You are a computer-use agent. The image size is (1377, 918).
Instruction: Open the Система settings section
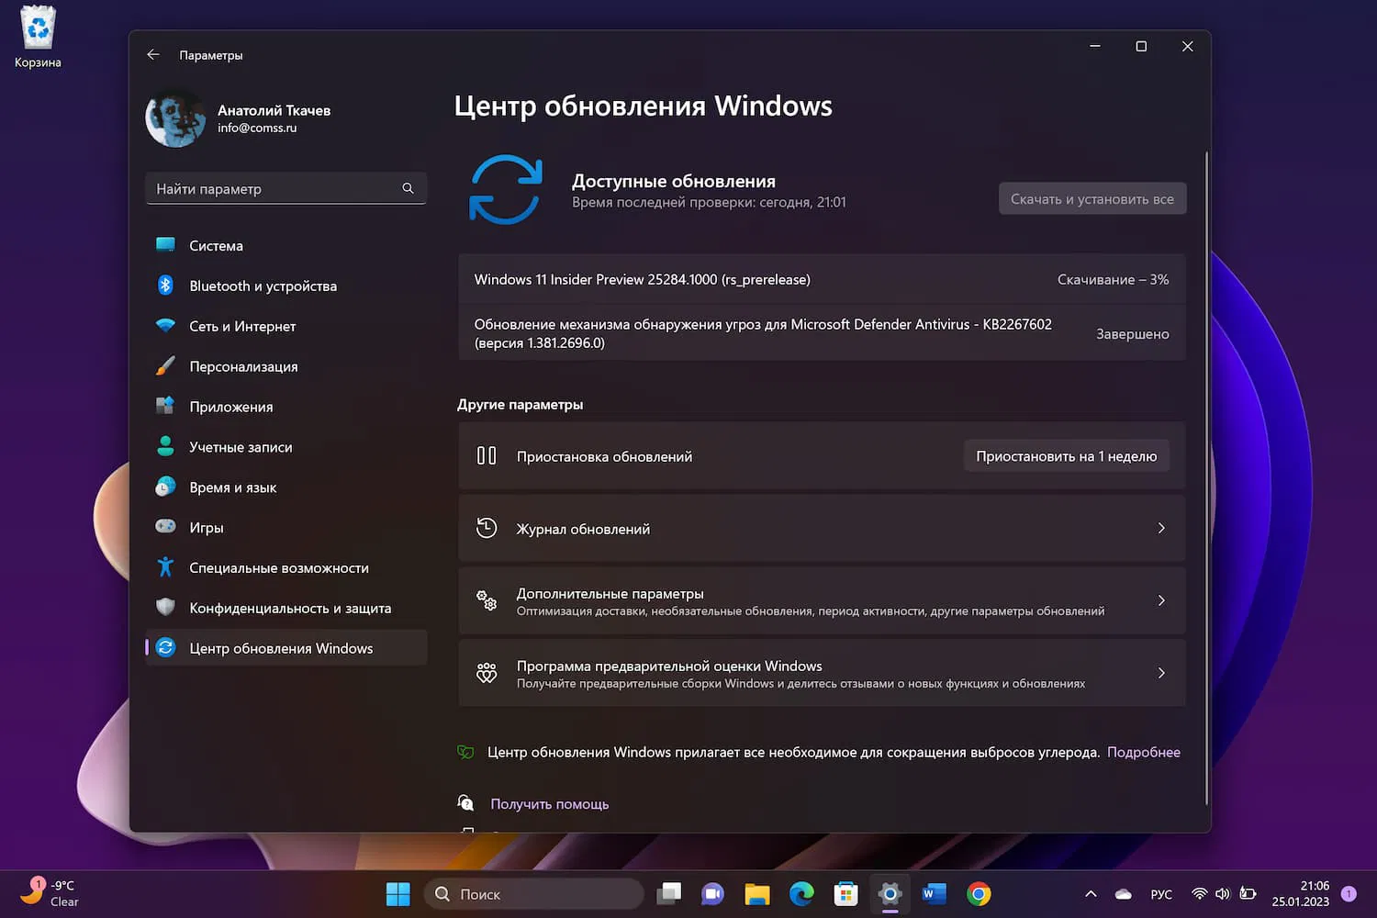[x=216, y=245]
